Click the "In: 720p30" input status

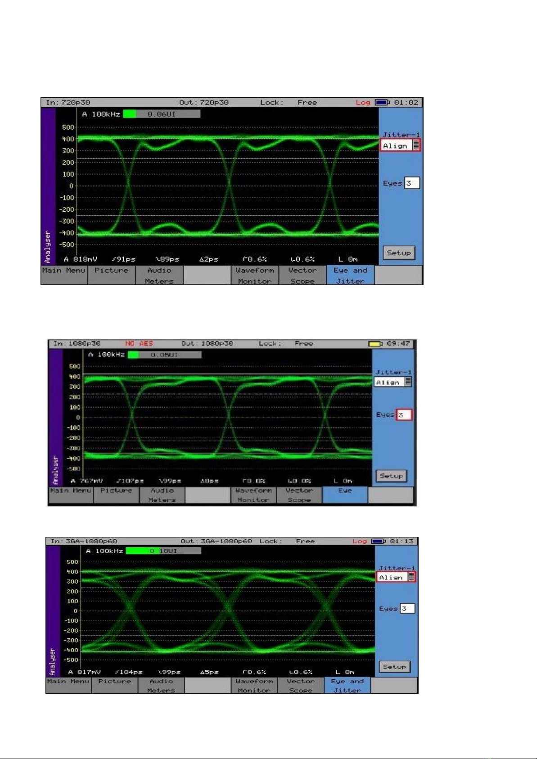coord(68,102)
